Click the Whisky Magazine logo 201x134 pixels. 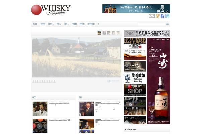pos(51,10)
